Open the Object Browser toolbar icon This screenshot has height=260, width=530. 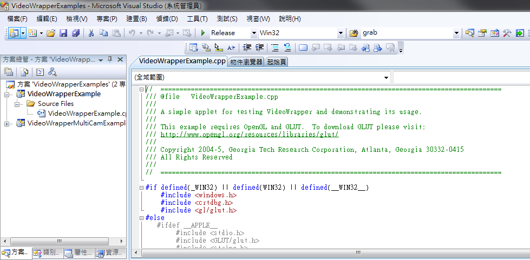point(494,33)
